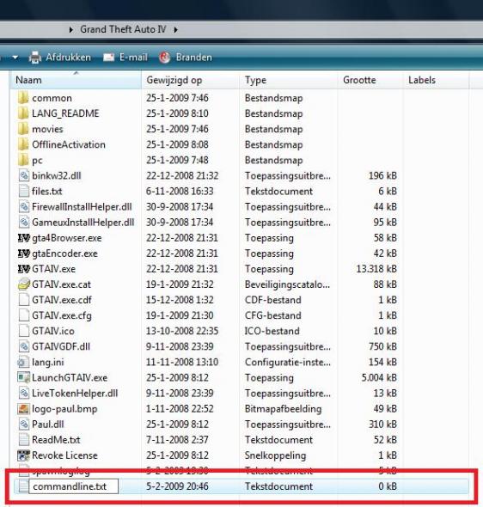Click the E-mail toolbar button
This screenshot has height=507, width=483.
click(x=125, y=58)
